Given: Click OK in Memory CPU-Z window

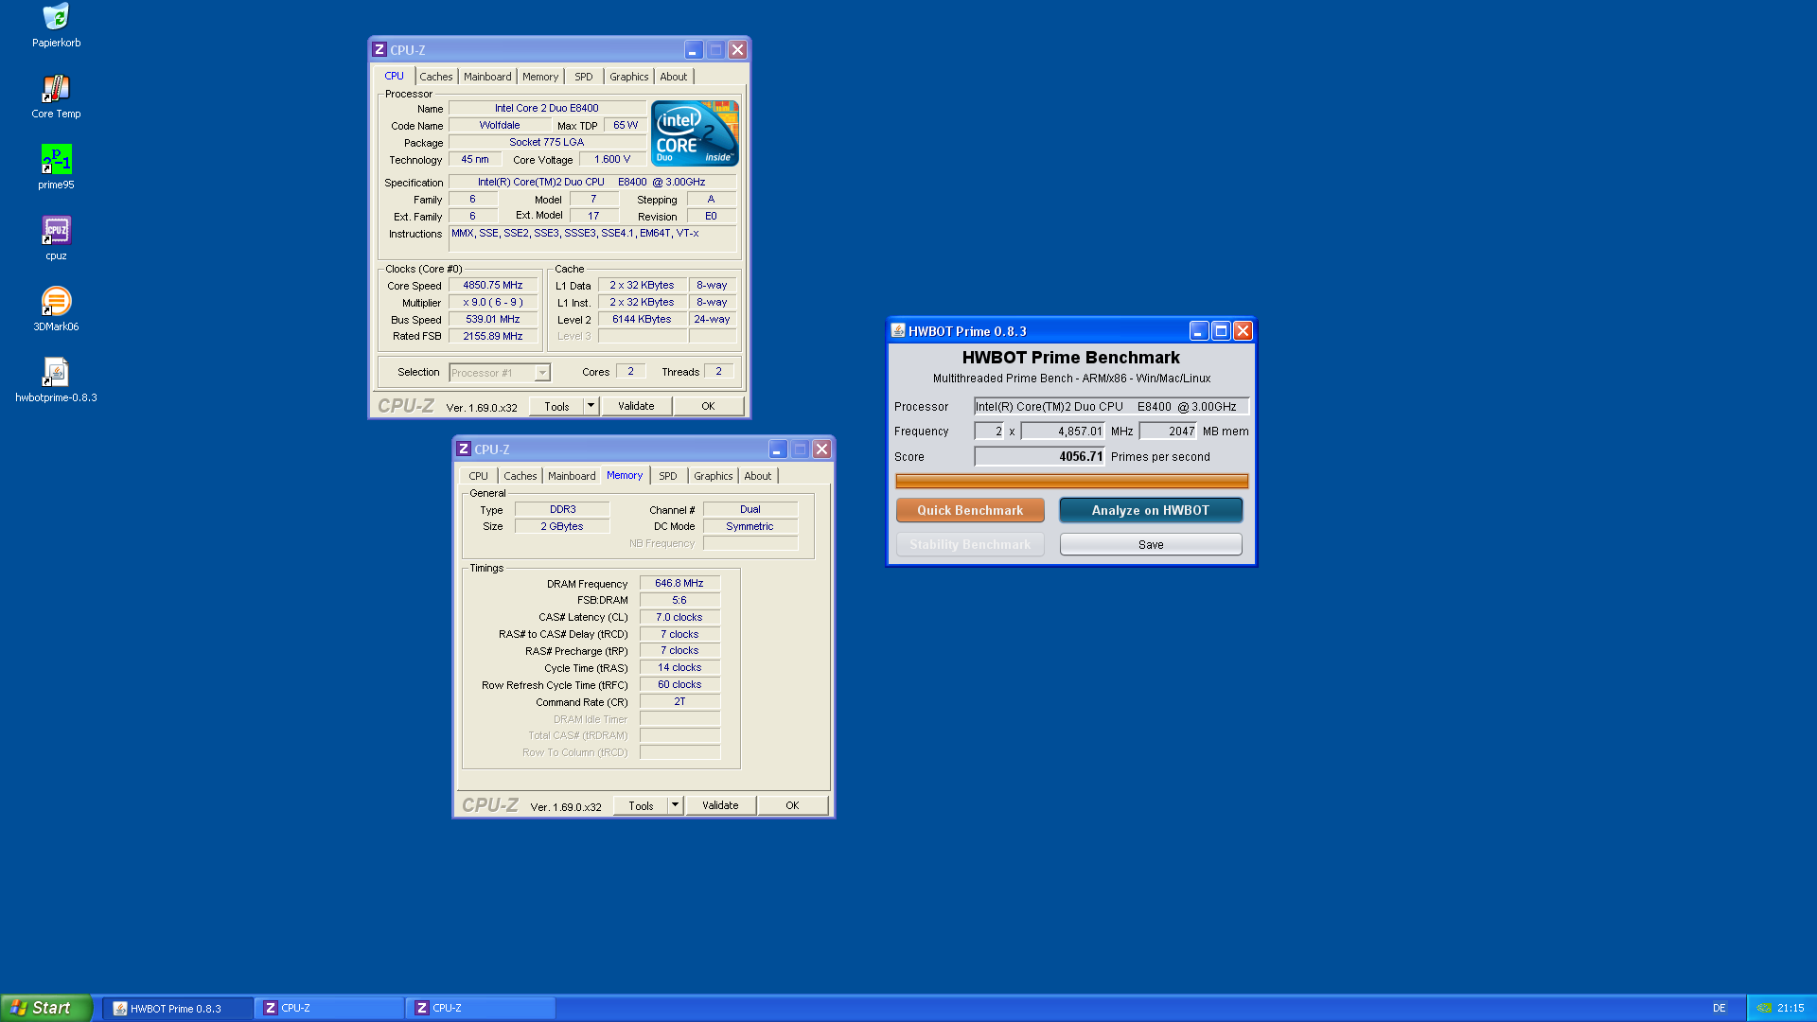Looking at the screenshot, I should point(792,805).
